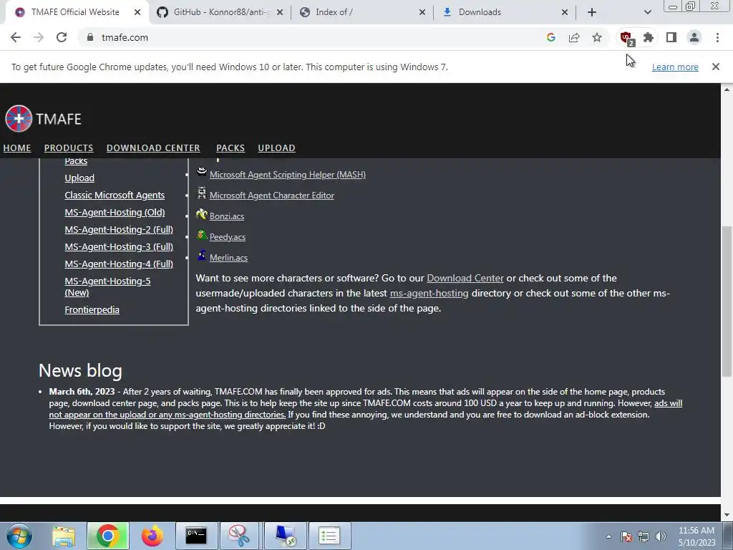
Task: Click the Merlin wizard icon
Action: coord(201,256)
